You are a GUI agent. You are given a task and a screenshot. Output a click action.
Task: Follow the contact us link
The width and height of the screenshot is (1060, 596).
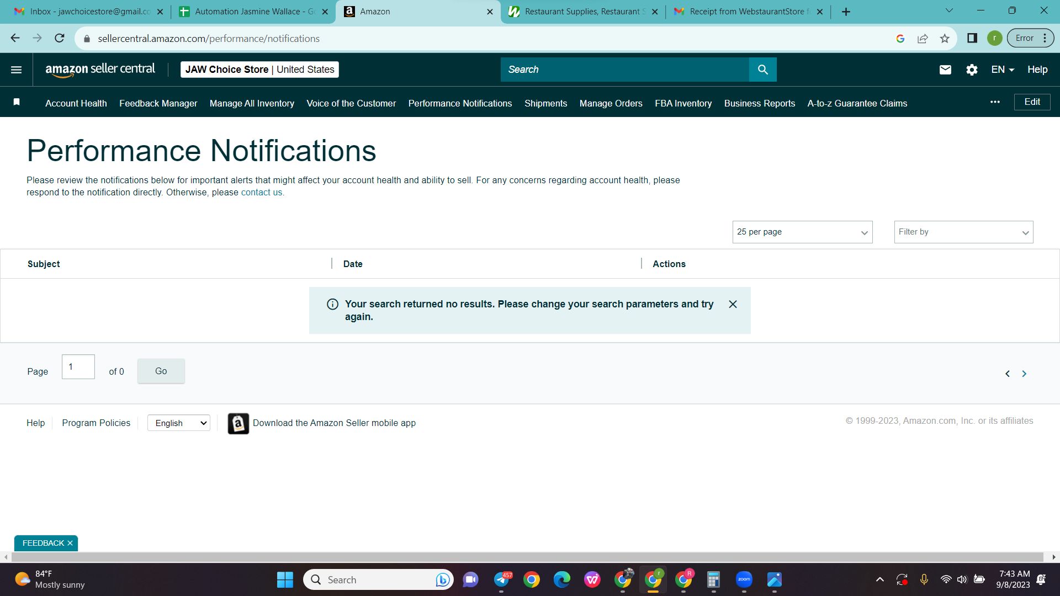pyautogui.click(x=262, y=192)
